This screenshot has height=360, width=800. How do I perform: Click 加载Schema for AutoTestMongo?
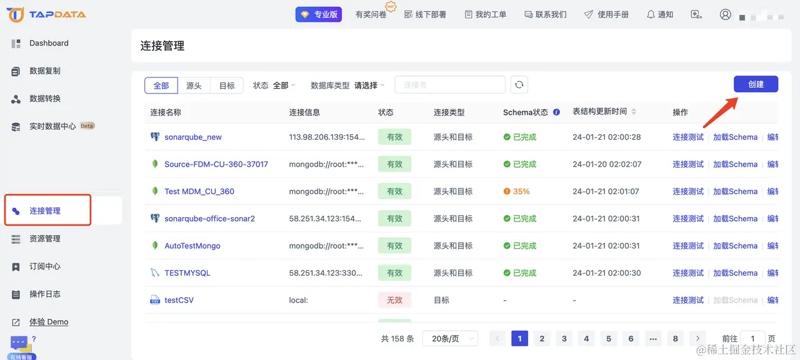(735, 246)
